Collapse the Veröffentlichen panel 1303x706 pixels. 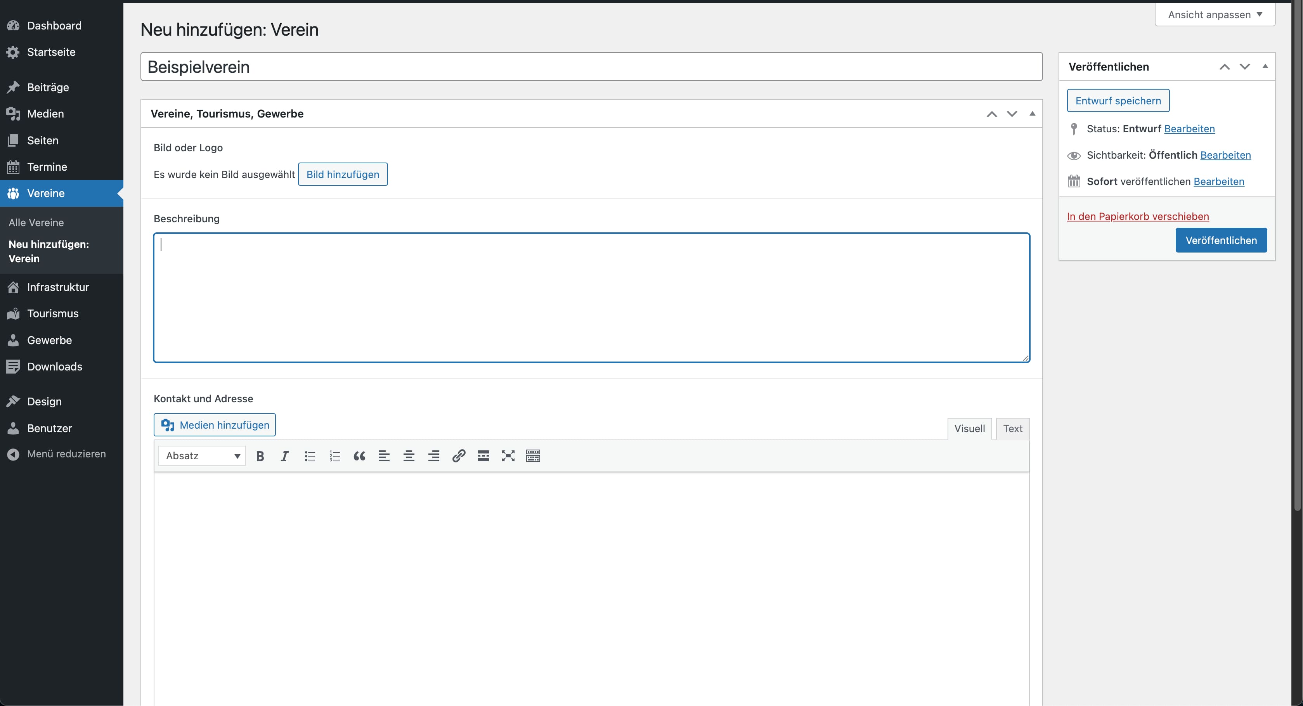(x=1265, y=66)
